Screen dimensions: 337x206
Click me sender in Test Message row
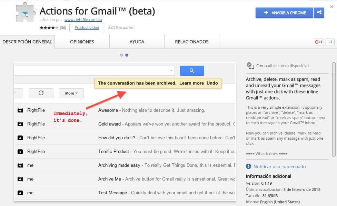(x=30, y=193)
